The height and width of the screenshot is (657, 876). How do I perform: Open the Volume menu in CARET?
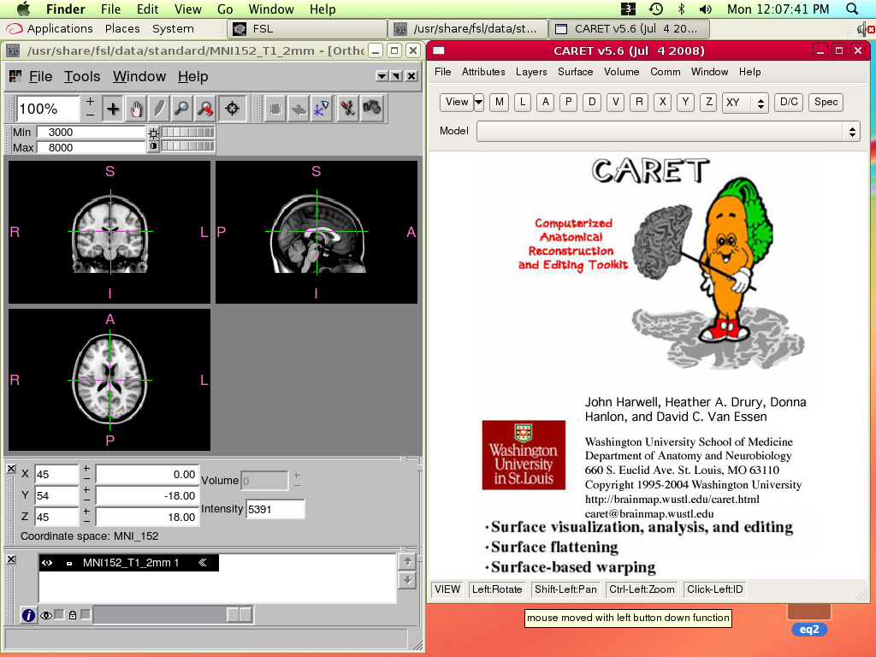tap(621, 72)
